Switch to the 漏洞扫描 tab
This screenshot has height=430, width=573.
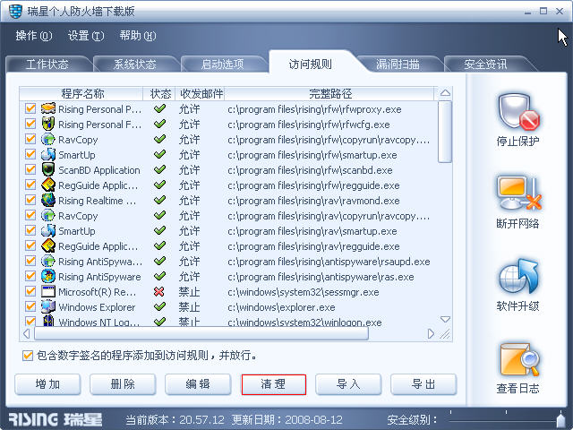click(x=398, y=64)
